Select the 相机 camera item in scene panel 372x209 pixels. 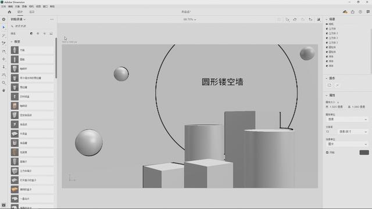coord(331,24)
